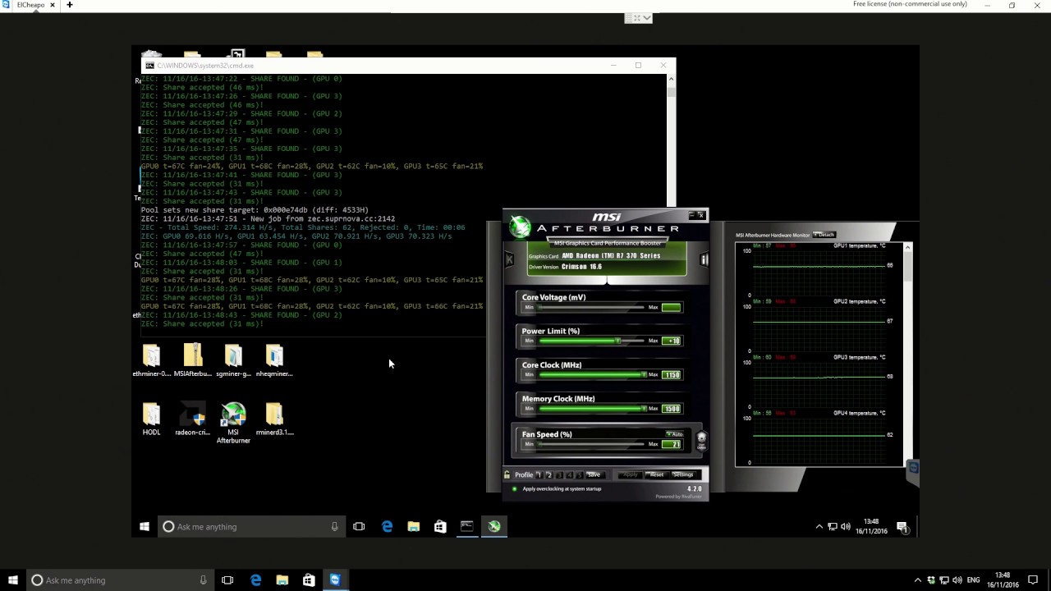This screenshot has width=1051, height=591.
Task: Open the local taskbar notification center
Action: pos(1033,580)
